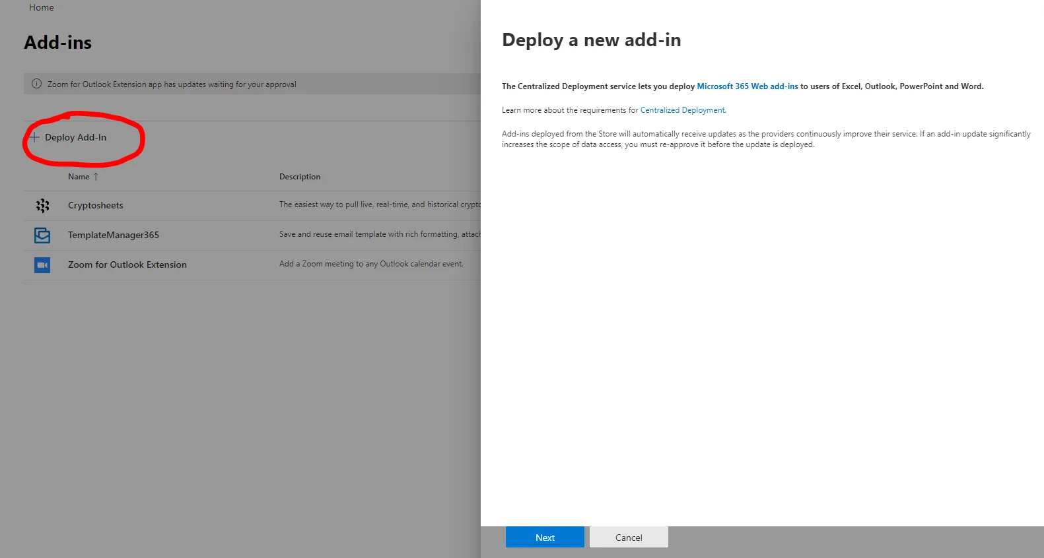This screenshot has height=558, width=1044.
Task: Click the Description column header
Action: point(300,177)
